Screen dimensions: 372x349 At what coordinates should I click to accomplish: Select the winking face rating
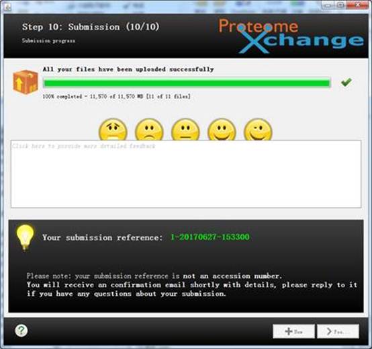tap(258, 130)
